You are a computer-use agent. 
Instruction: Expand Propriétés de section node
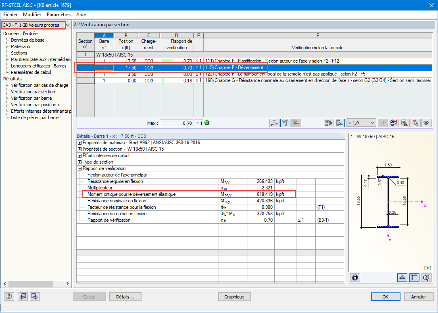click(79, 149)
